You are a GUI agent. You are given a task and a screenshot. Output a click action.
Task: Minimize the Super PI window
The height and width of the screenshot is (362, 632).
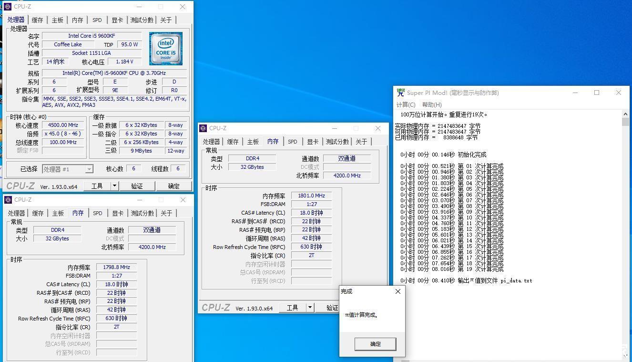(575, 93)
